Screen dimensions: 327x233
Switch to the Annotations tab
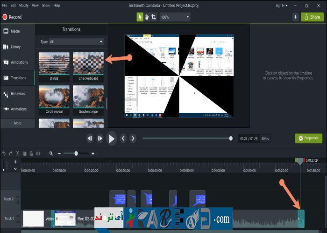click(17, 62)
